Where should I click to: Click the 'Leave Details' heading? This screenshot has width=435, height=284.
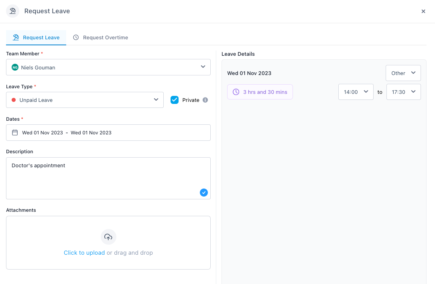(238, 54)
